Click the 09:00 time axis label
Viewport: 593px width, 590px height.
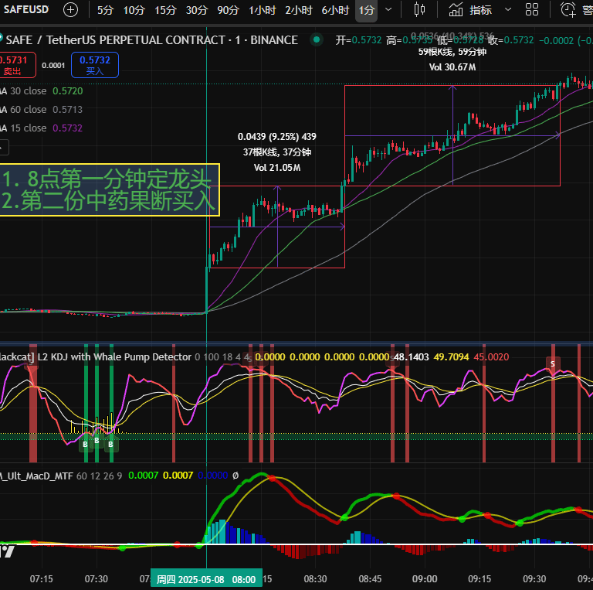click(x=425, y=579)
